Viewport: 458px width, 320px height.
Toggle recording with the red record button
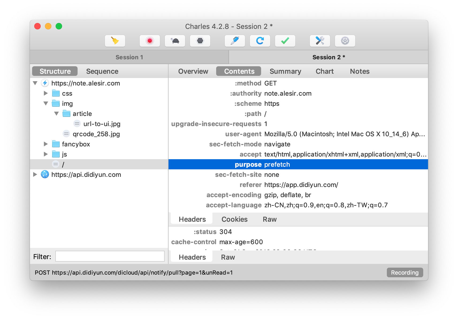(x=150, y=41)
